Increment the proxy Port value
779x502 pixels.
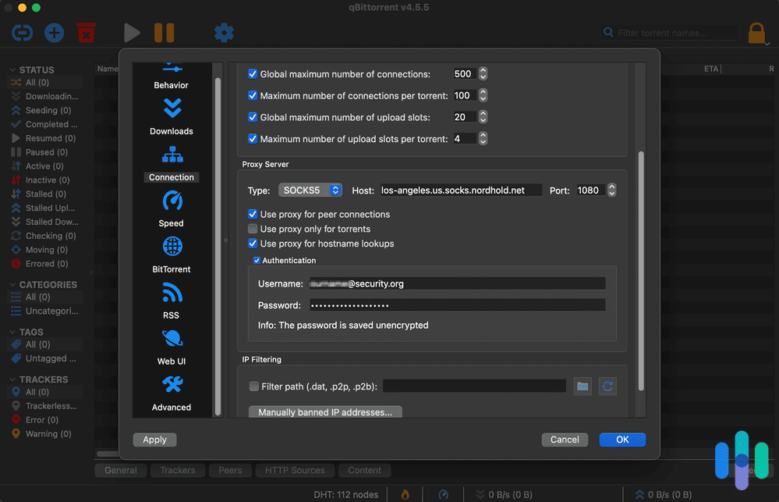point(611,186)
